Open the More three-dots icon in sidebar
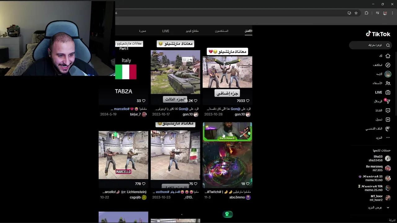The height and width of the screenshot is (223, 397). pyautogui.click(x=388, y=138)
